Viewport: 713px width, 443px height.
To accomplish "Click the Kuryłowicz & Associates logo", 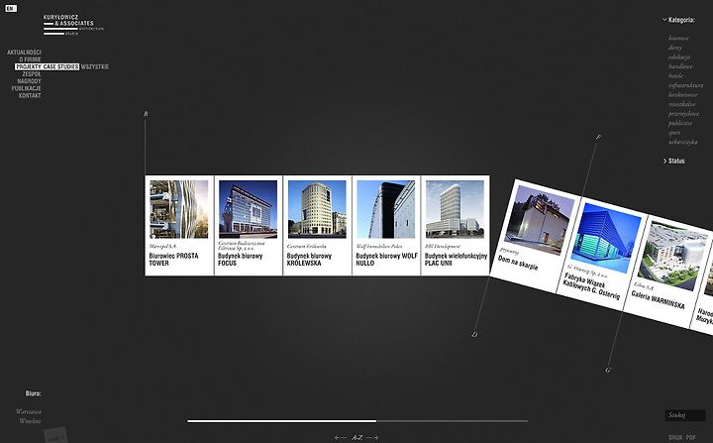I will [x=73, y=25].
